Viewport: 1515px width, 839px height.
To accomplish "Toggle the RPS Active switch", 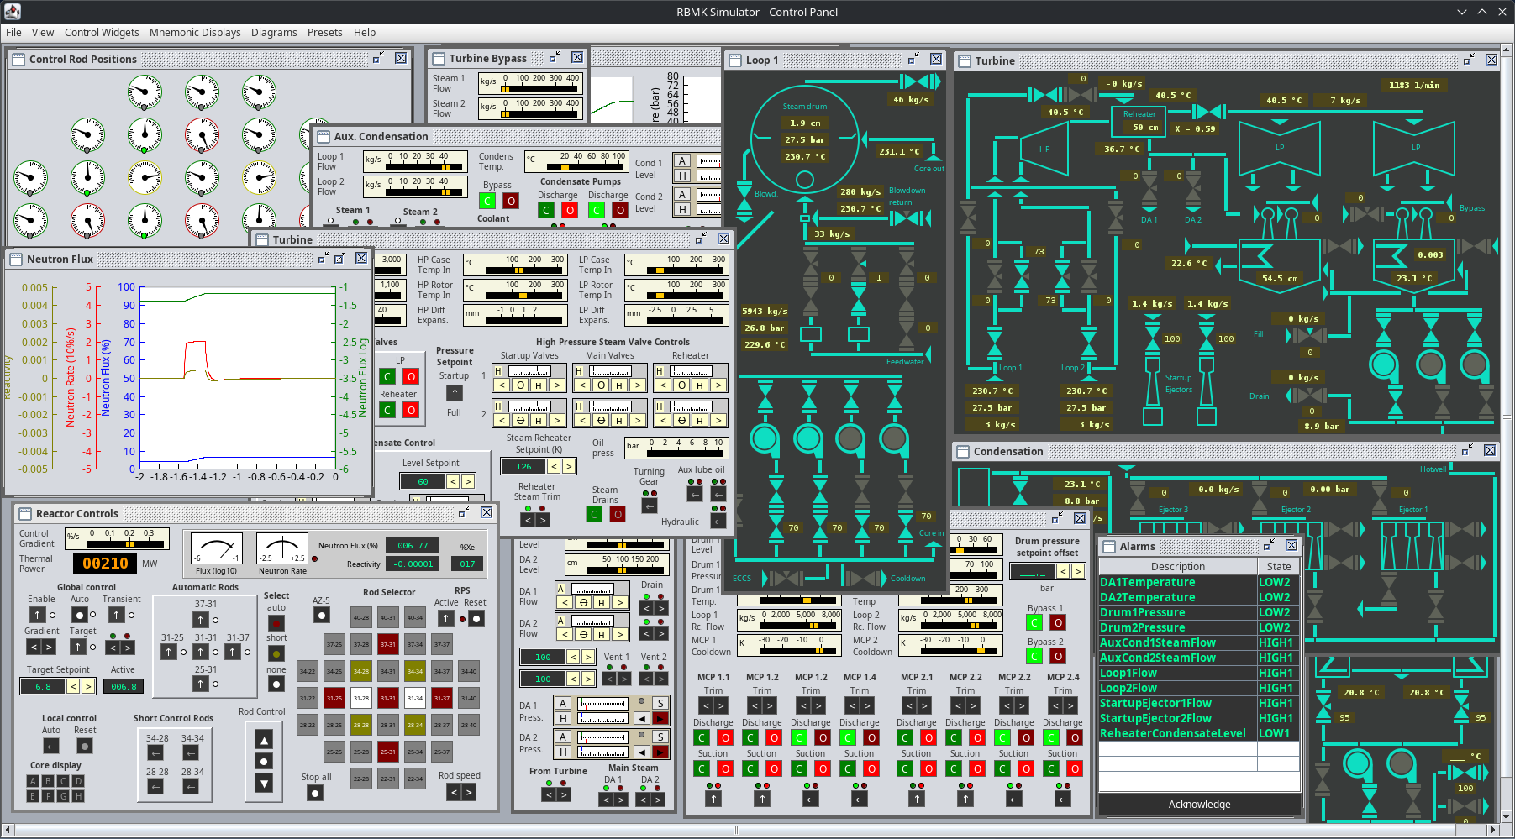I will coord(446,618).
